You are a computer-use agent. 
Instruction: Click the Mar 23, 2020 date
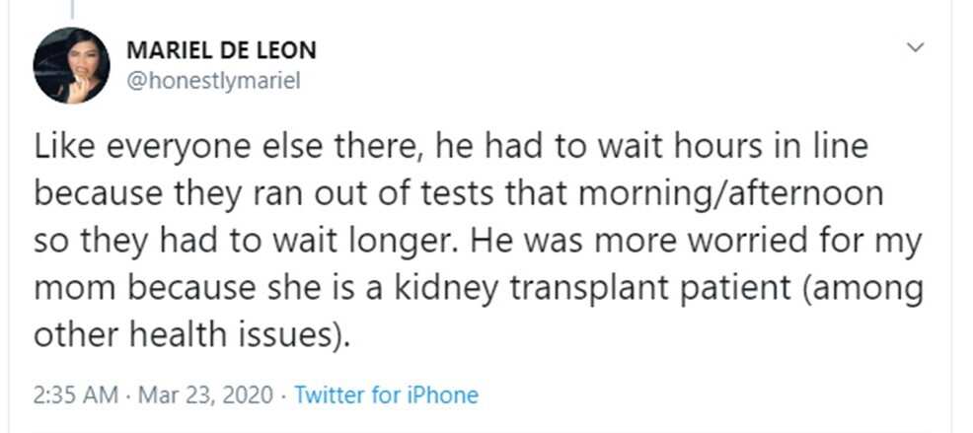pyautogui.click(x=205, y=396)
